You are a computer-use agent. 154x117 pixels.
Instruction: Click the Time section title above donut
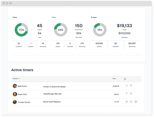(x=54, y=17)
